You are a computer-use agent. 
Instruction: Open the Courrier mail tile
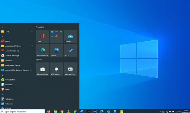[x=70, y=36]
